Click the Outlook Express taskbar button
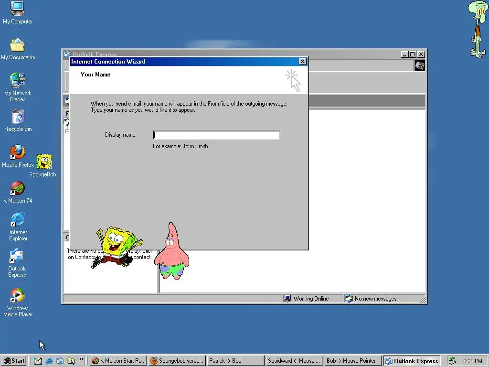The height and width of the screenshot is (367, 489). pos(412,361)
